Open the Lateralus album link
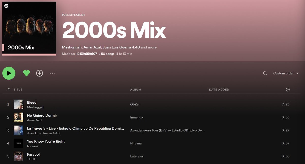The width and height of the screenshot is (305, 164). point(137,156)
